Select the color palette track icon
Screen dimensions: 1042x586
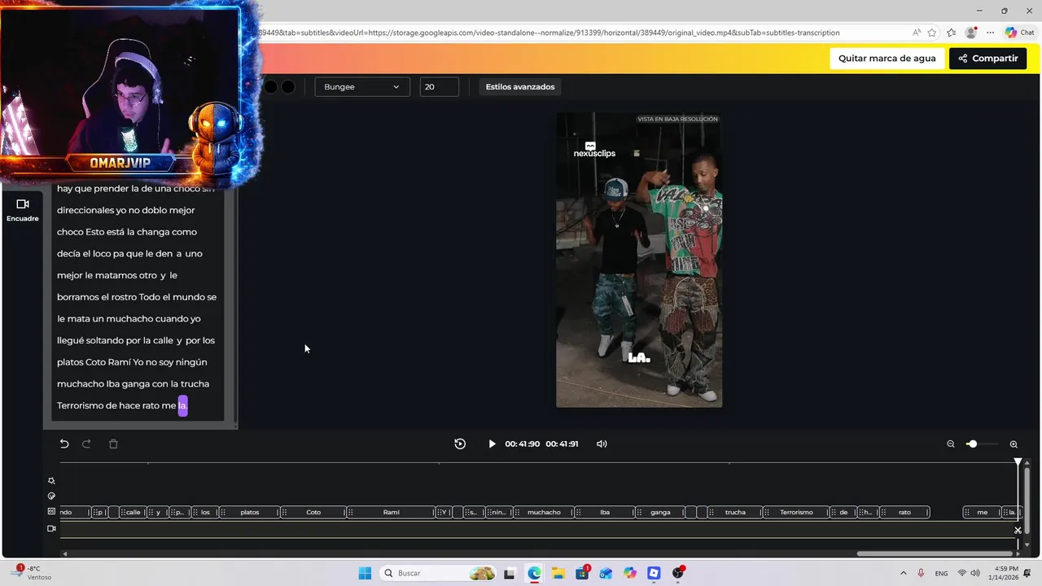51,496
